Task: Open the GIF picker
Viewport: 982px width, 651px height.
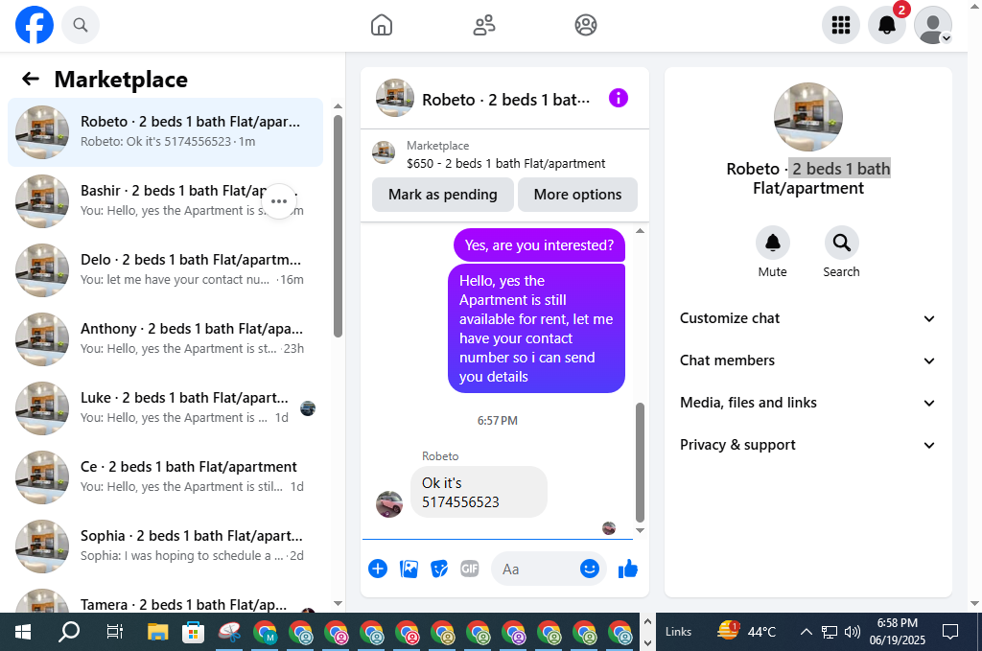Action: 469,569
